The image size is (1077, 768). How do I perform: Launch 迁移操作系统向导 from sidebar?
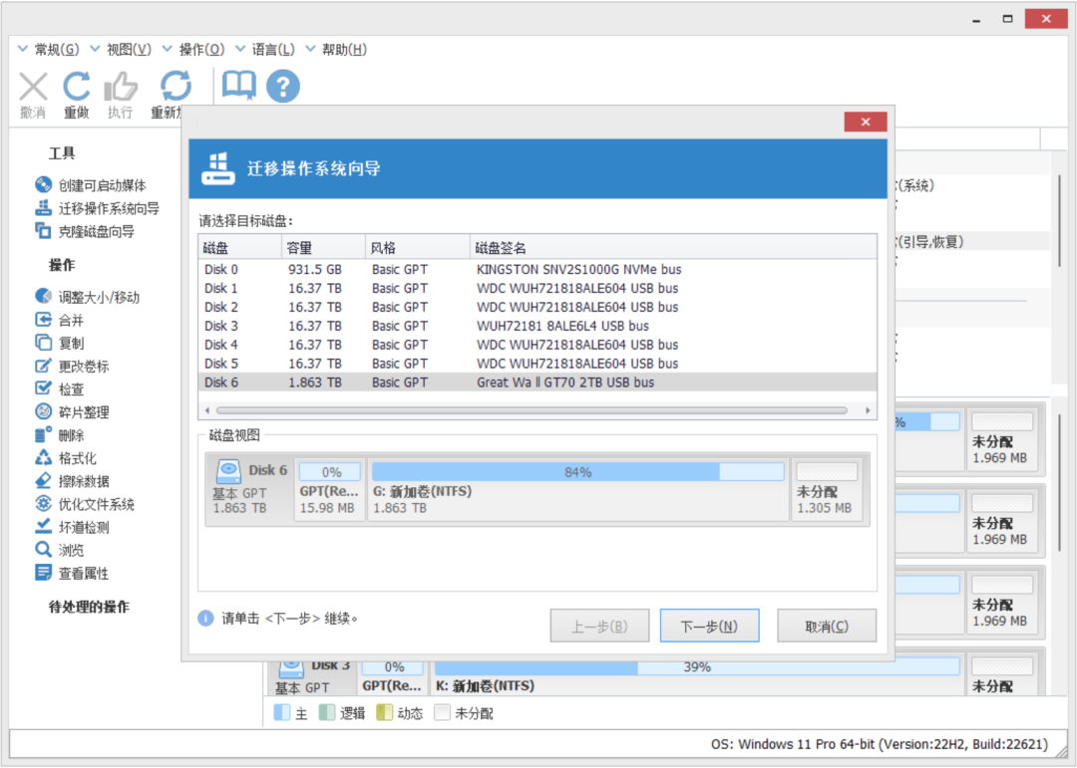pos(97,208)
